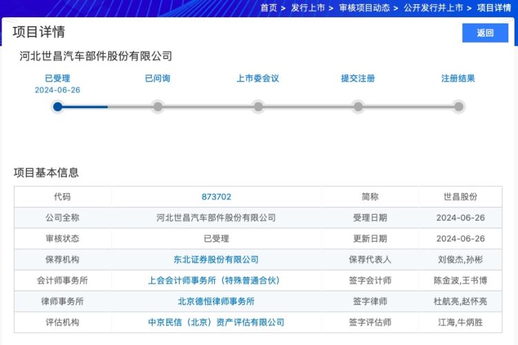The image size is (518, 345).
Task: Click the 返回 button
Action: click(485, 32)
